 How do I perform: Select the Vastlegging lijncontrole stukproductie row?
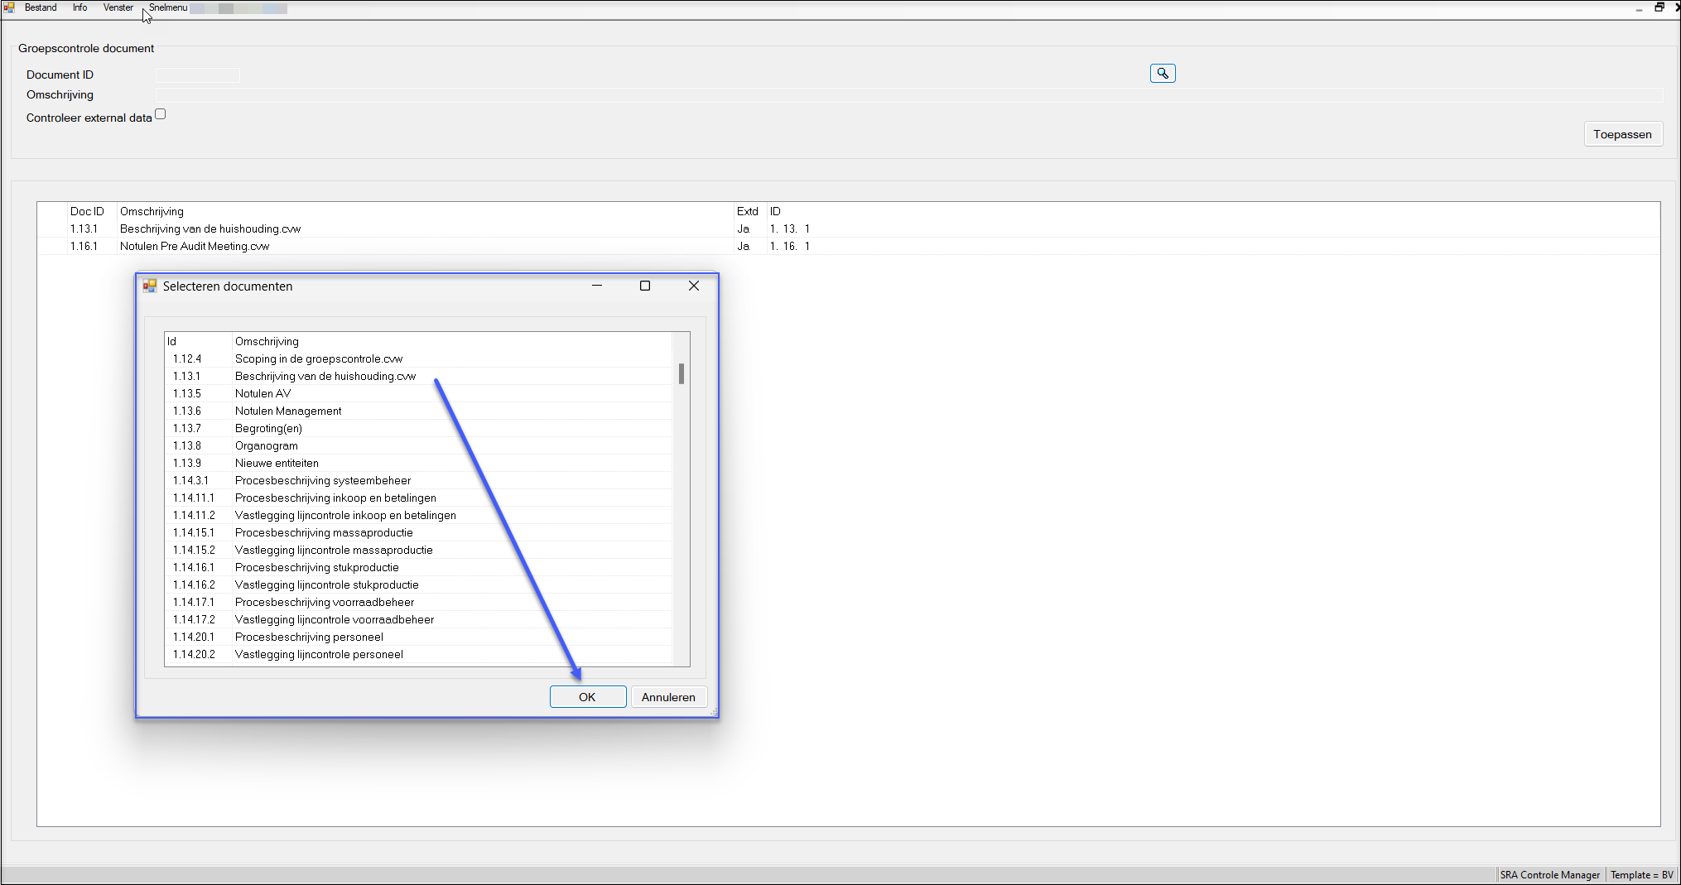(418, 585)
